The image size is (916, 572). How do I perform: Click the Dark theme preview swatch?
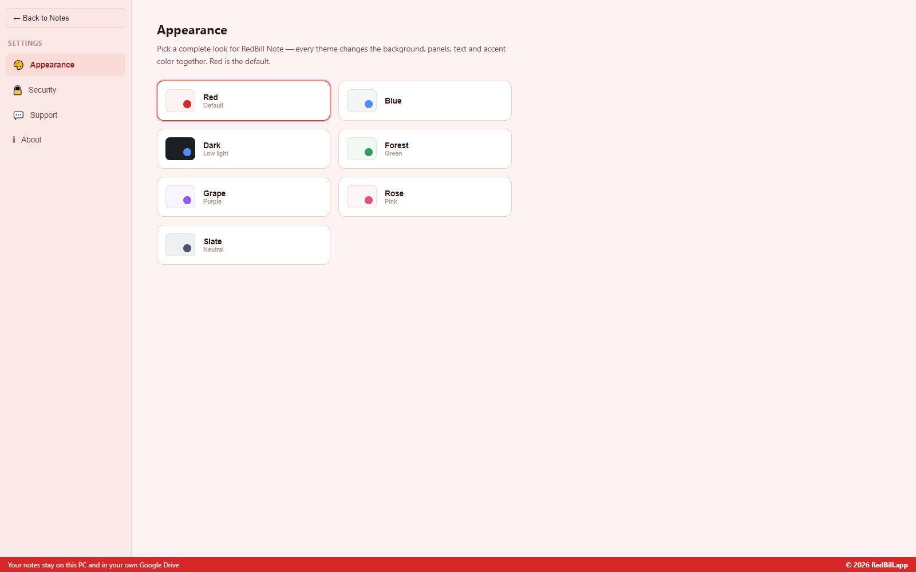pos(180,149)
